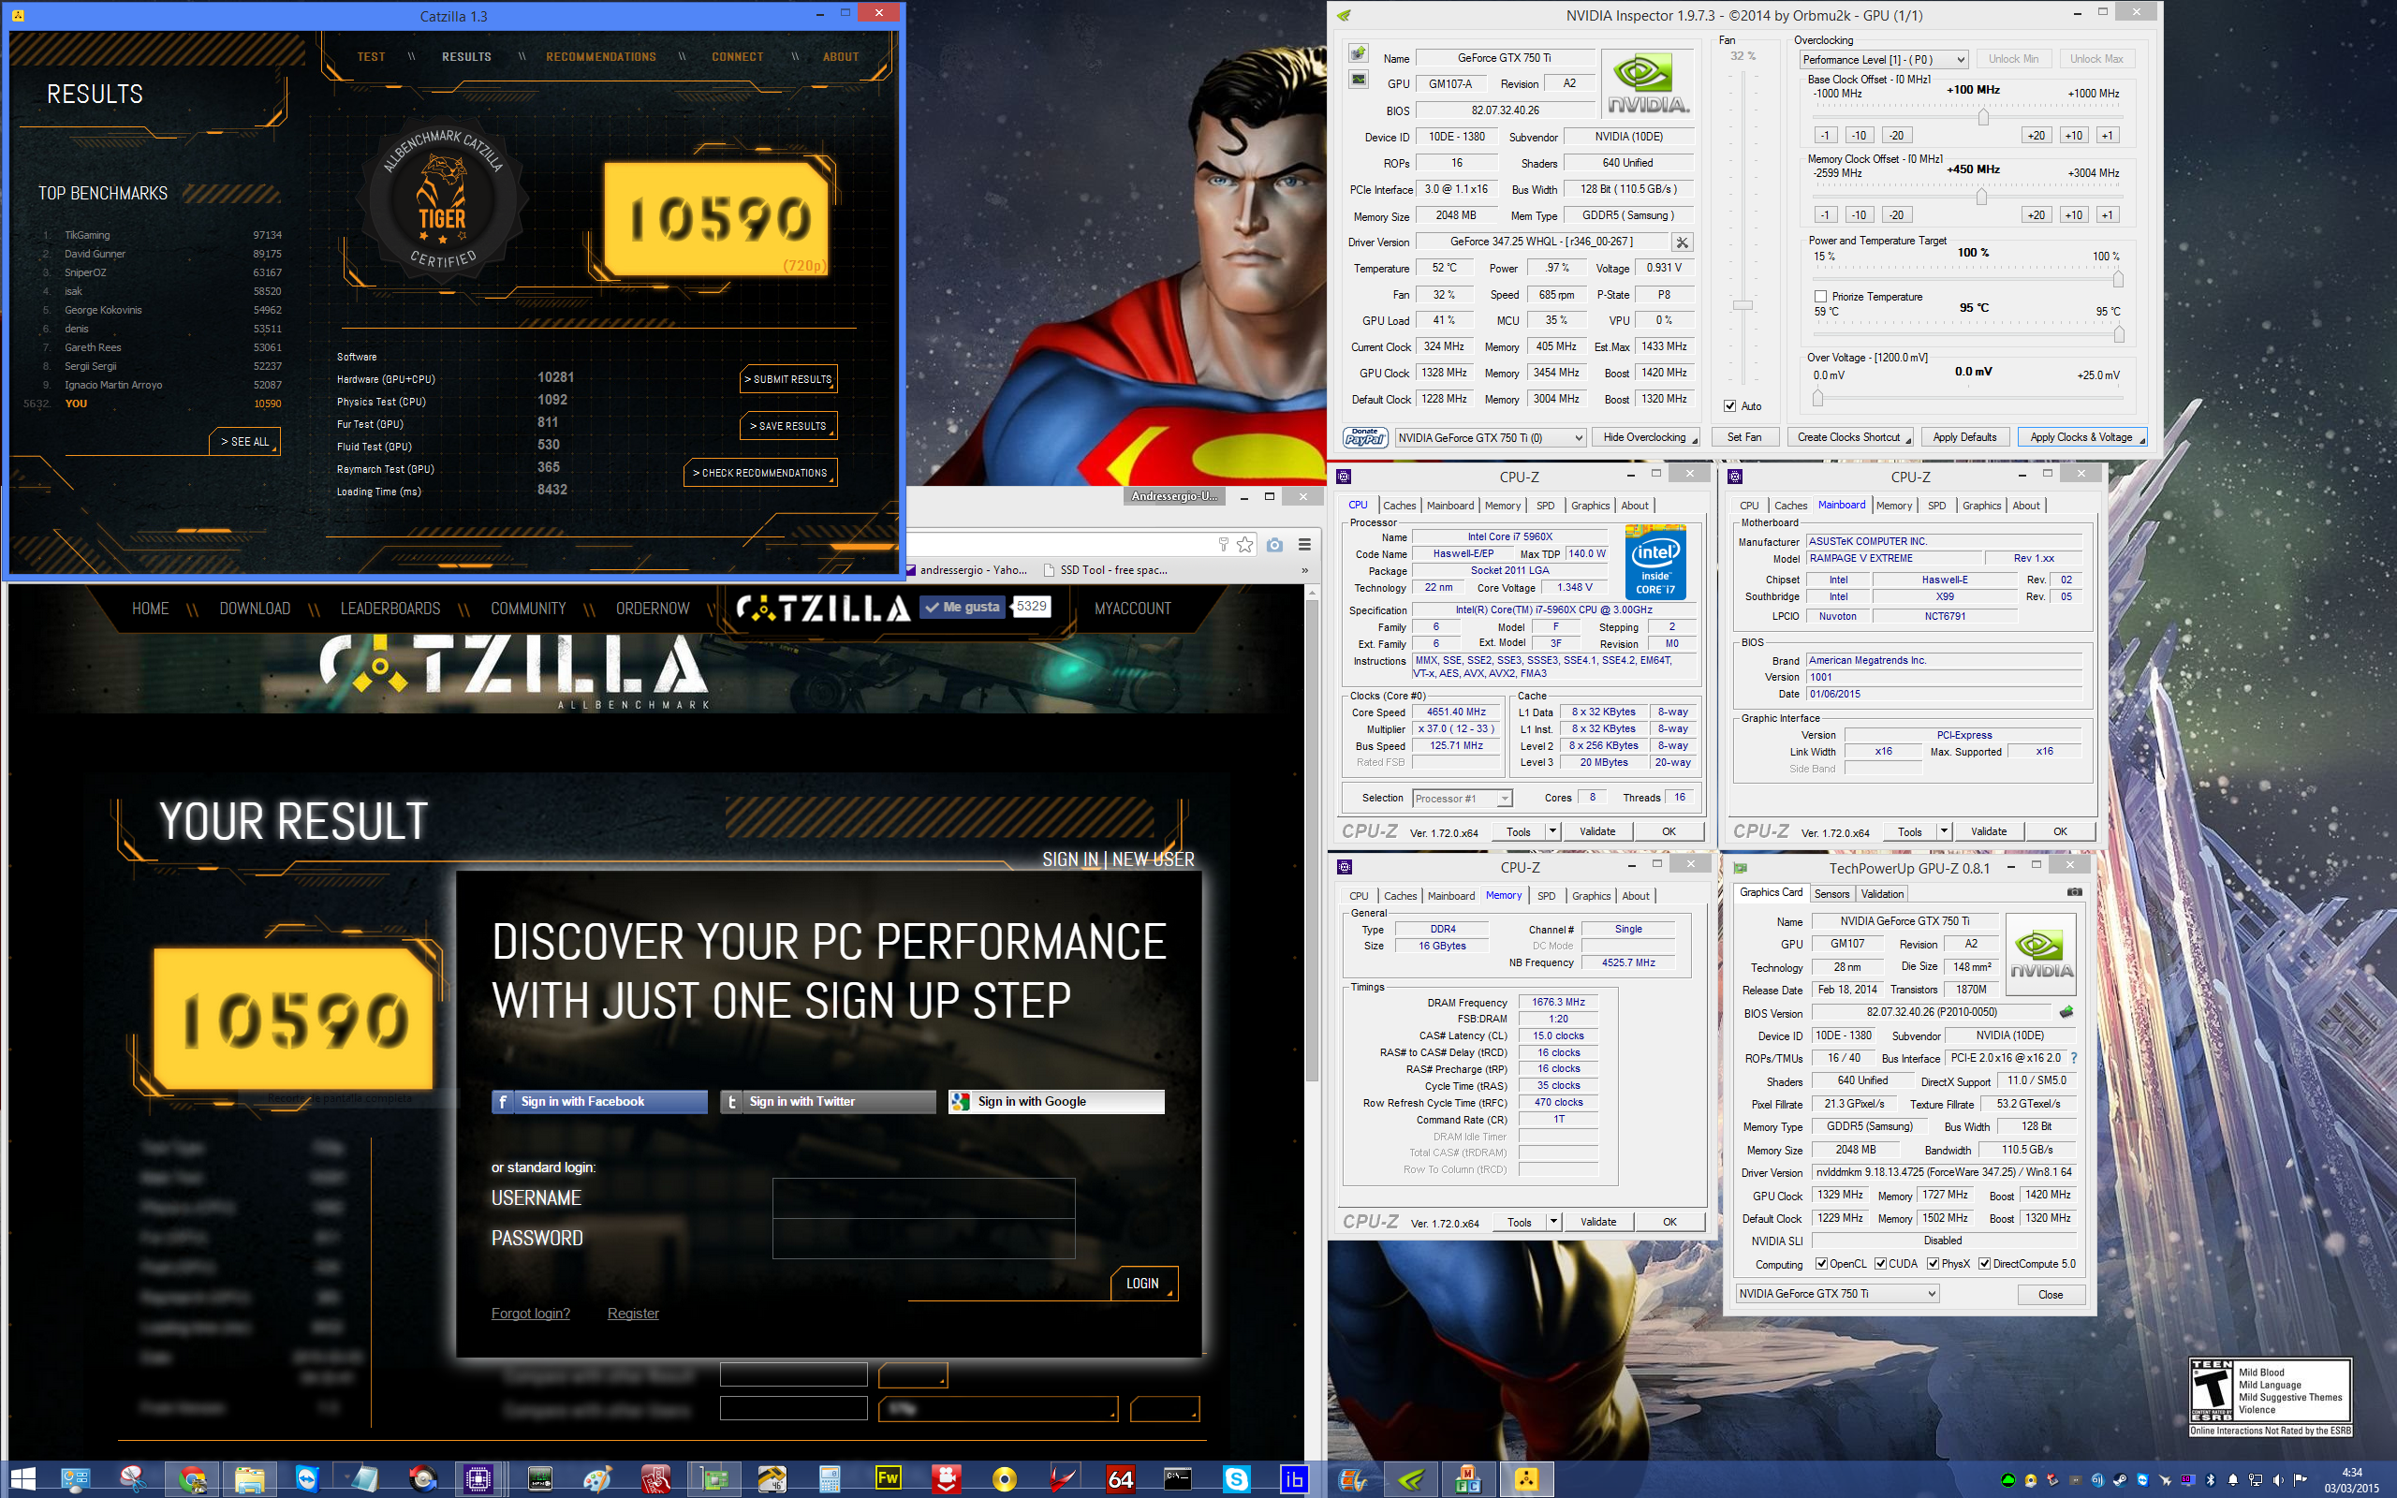Click the GPU-Z screenshot camera icon
Image resolution: width=2397 pixels, height=1498 pixels.
coord(2074,891)
